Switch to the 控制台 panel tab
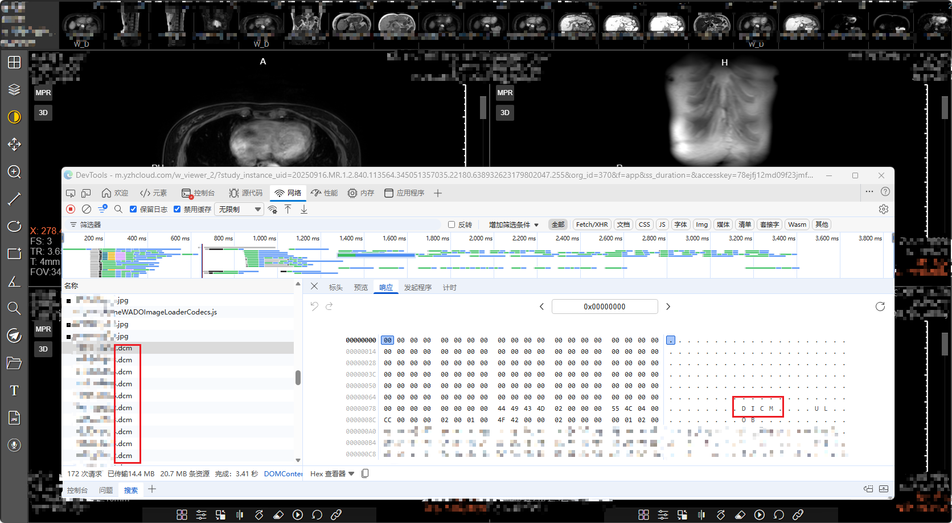952x523 pixels. coord(199,193)
